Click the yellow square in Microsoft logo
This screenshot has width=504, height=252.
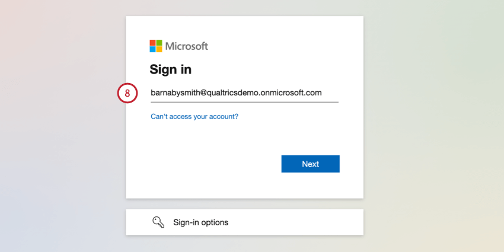[x=160, y=49]
